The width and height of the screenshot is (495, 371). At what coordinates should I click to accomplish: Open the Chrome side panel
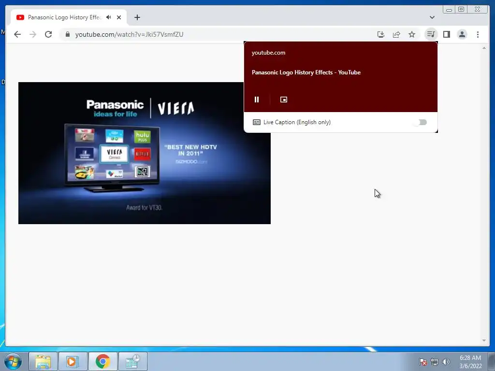pos(446,34)
